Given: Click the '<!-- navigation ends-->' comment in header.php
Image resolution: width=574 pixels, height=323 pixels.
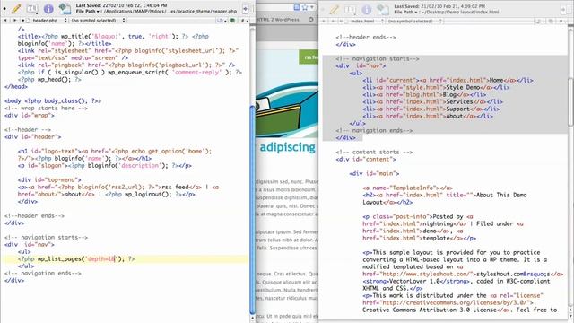Looking at the screenshot, I should 43,273.
